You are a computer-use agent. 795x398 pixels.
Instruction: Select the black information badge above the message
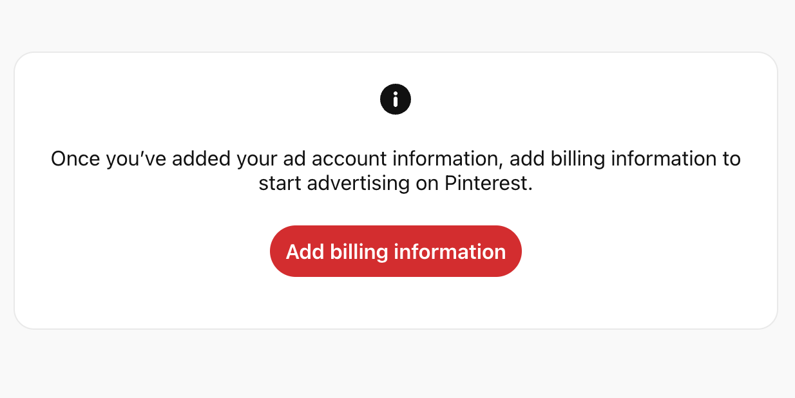395,99
